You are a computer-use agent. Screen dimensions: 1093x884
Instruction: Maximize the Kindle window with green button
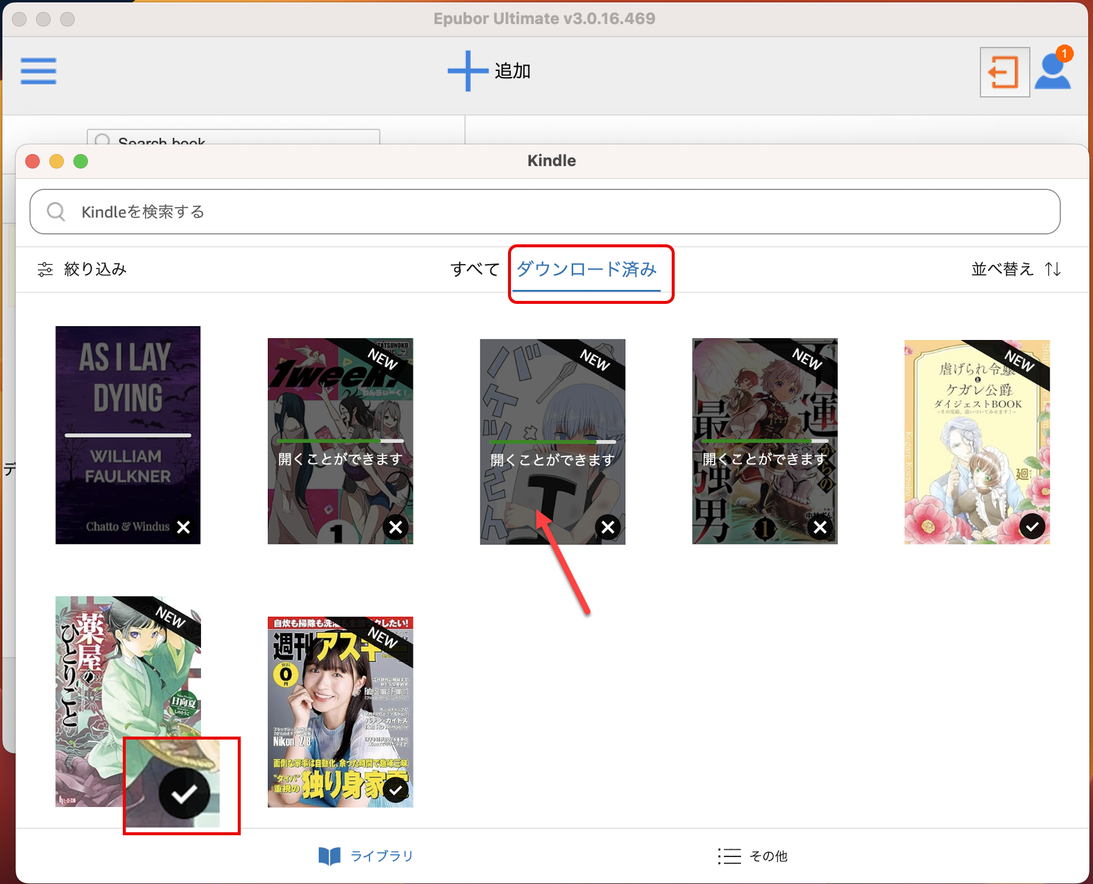click(x=81, y=161)
